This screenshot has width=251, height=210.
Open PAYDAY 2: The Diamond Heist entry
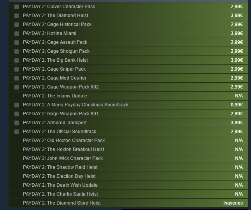pos(56,16)
